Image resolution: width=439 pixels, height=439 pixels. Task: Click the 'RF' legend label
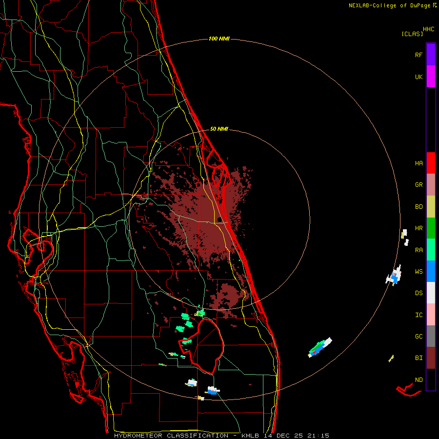click(419, 55)
